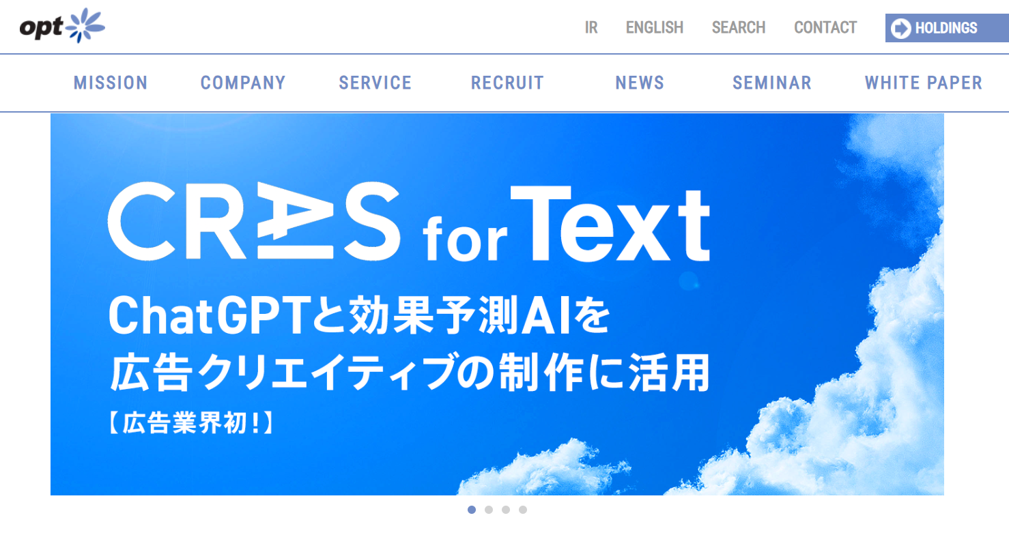Open the RECRUIT menu item
The width and height of the screenshot is (1009, 550).
(x=507, y=83)
